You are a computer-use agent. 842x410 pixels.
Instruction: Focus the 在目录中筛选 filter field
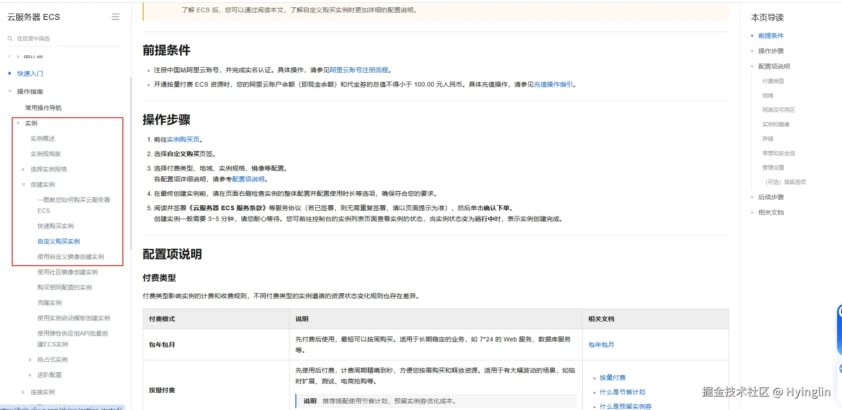64,39
